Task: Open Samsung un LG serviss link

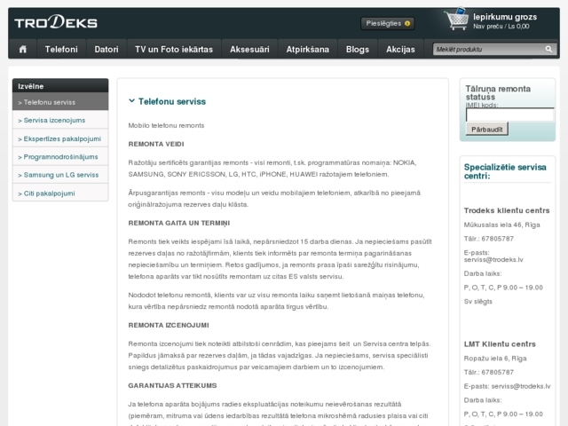Action: (x=60, y=175)
